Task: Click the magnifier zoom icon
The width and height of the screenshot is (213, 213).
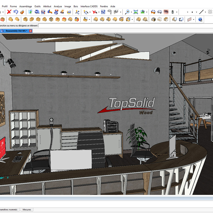Action: pos(127,12)
